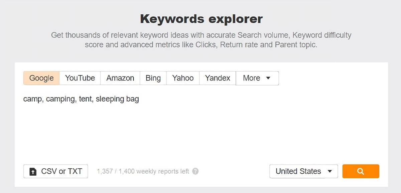This screenshot has width=401, height=193.
Task: Click the CSV or TXT upload button
Action: [x=55, y=171]
